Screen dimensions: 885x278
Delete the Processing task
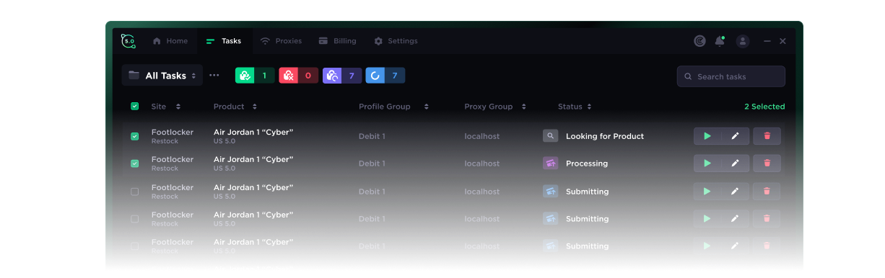click(767, 163)
